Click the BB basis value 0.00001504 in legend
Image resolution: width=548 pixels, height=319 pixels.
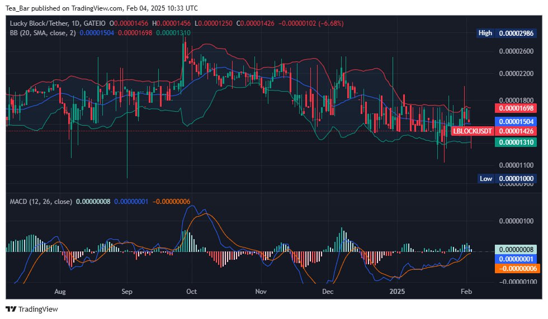[97, 33]
